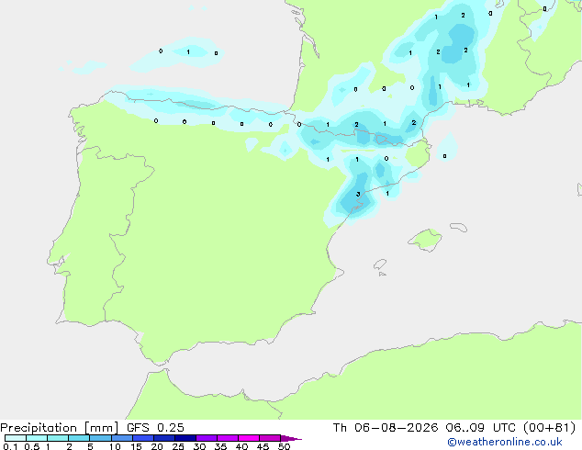Click the '50' legend scale label
This screenshot has width=582, height=450.
(284, 446)
